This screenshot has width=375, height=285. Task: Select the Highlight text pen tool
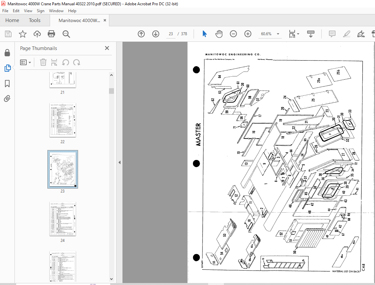tap(347, 34)
